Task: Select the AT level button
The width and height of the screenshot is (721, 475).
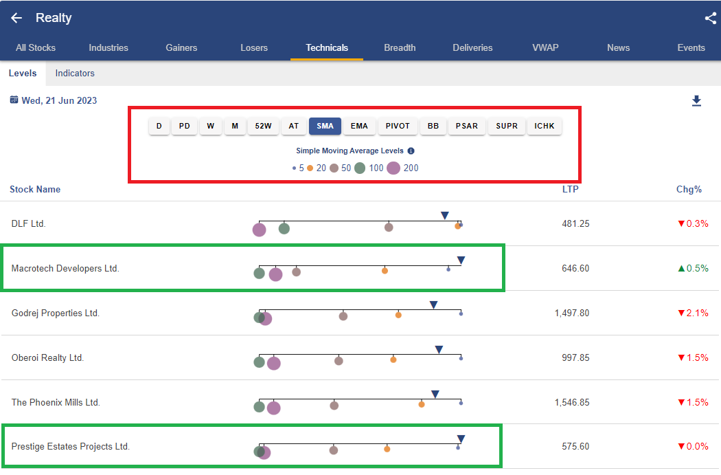Action: coord(294,126)
